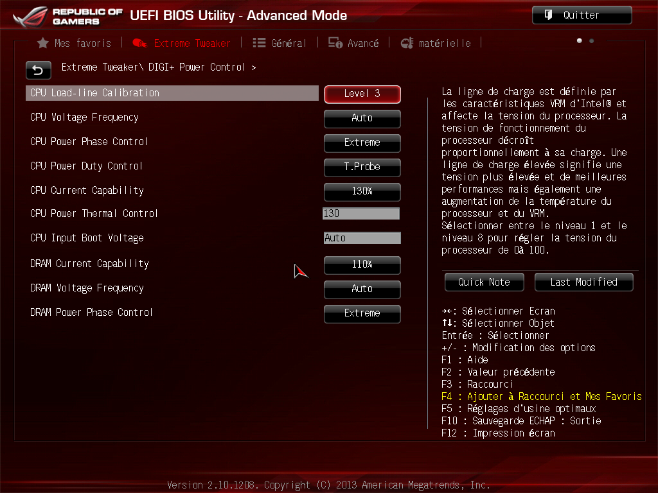Image resolution: width=658 pixels, height=493 pixels.
Task: Click the Mes favoris star icon
Action: coord(43,43)
